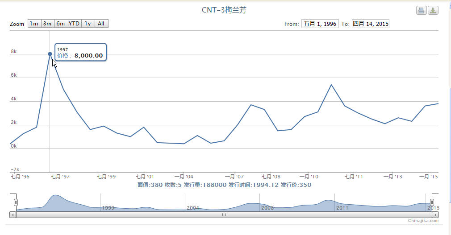Click the 一月 '15 axis label
Image resolution: width=451 pixels, height=235 pixels.
(x=429, y=177)
